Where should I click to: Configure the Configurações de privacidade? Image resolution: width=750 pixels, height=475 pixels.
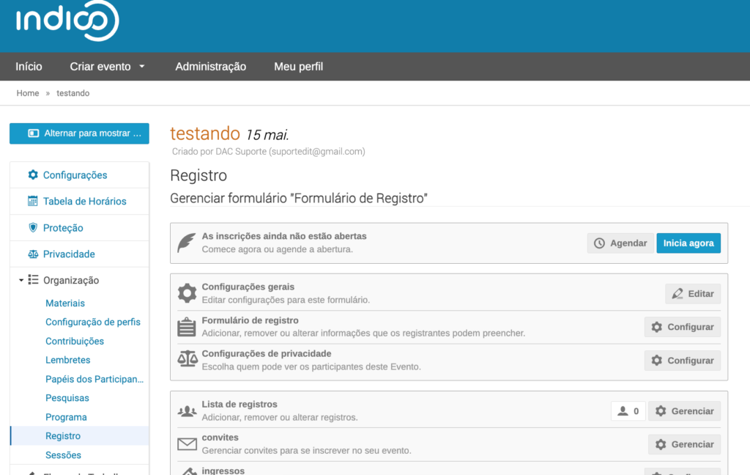coord(683,361)
